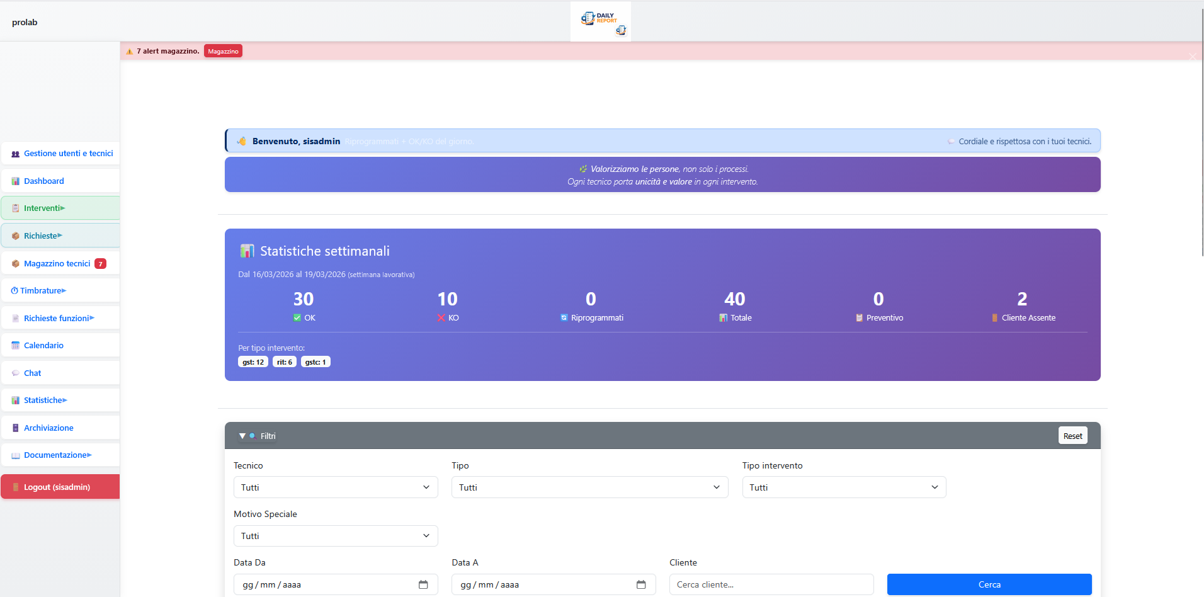Click the blue dot in Filtri header

coord(253,436)
